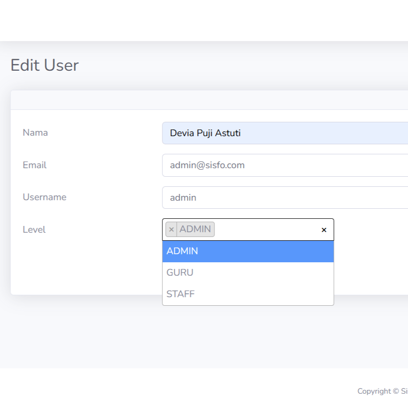Viewport: 408px width, 408px height.
Task: Clear the Level selection with the right × icon
Action: (324, 229)
